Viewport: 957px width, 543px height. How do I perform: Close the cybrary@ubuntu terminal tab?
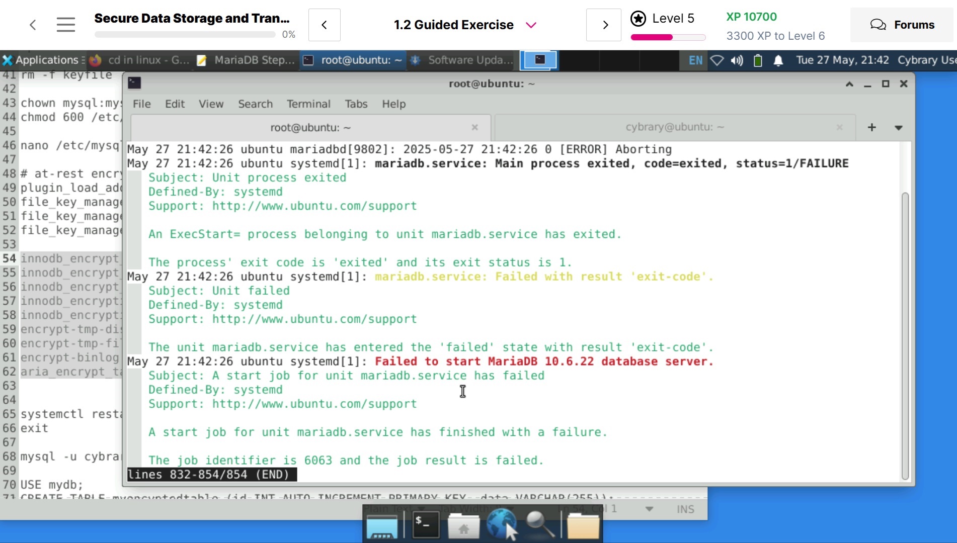(839, 127)
